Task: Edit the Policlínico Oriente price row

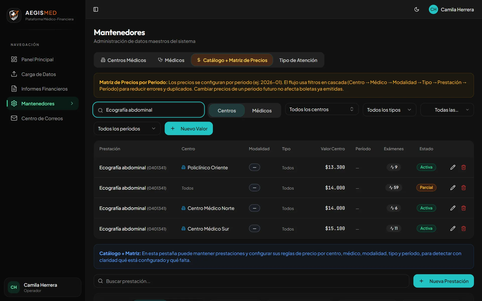Action: tap(453, 167)
